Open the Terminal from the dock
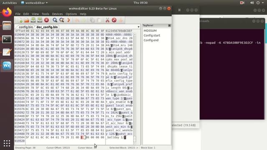 click(x=7, y=39)
